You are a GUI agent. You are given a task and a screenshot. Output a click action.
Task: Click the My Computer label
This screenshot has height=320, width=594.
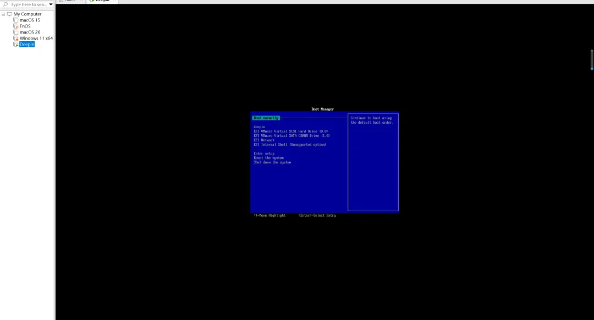point(28,14)
